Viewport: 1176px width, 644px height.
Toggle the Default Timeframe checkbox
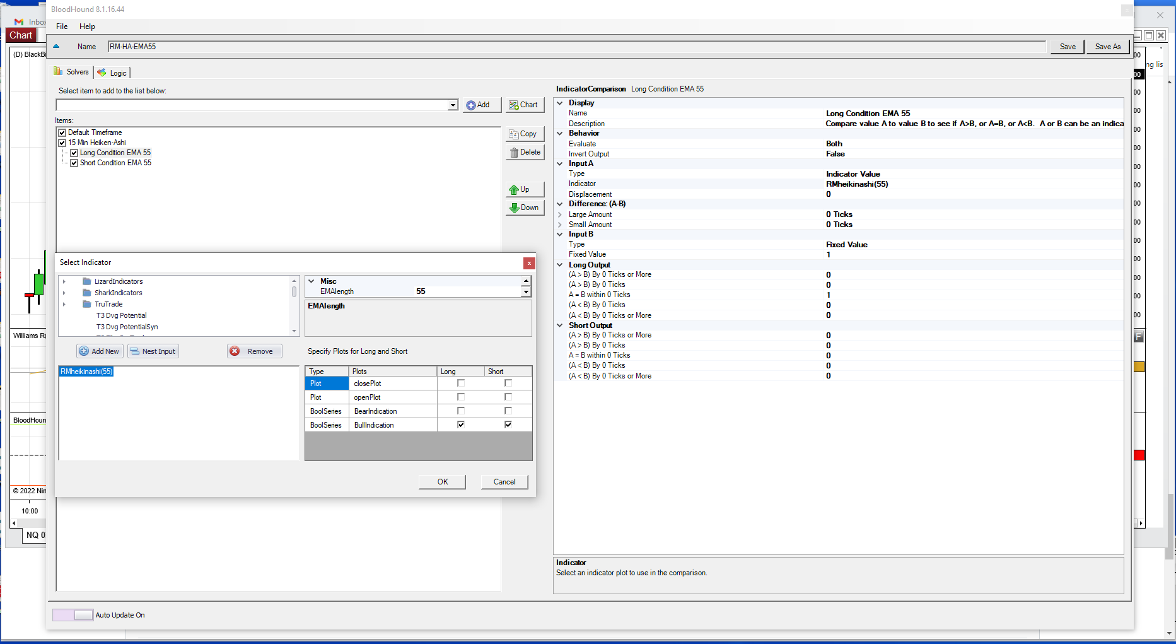click(x=62, y=132)
